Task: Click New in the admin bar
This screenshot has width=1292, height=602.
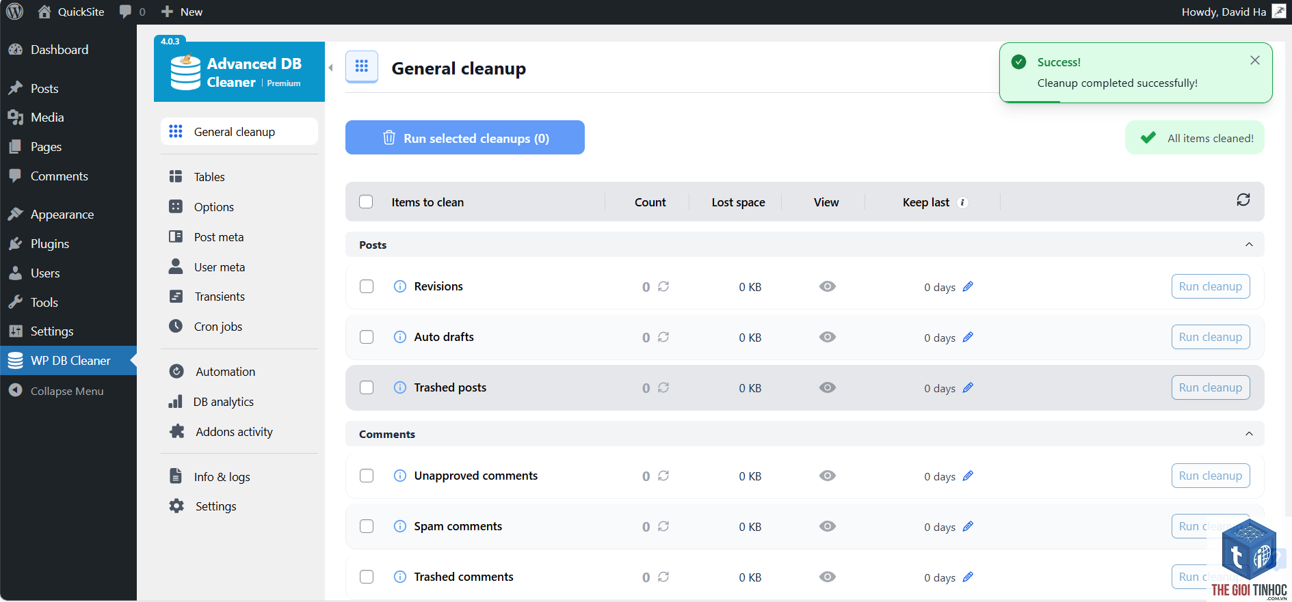Action: (182, 12)
